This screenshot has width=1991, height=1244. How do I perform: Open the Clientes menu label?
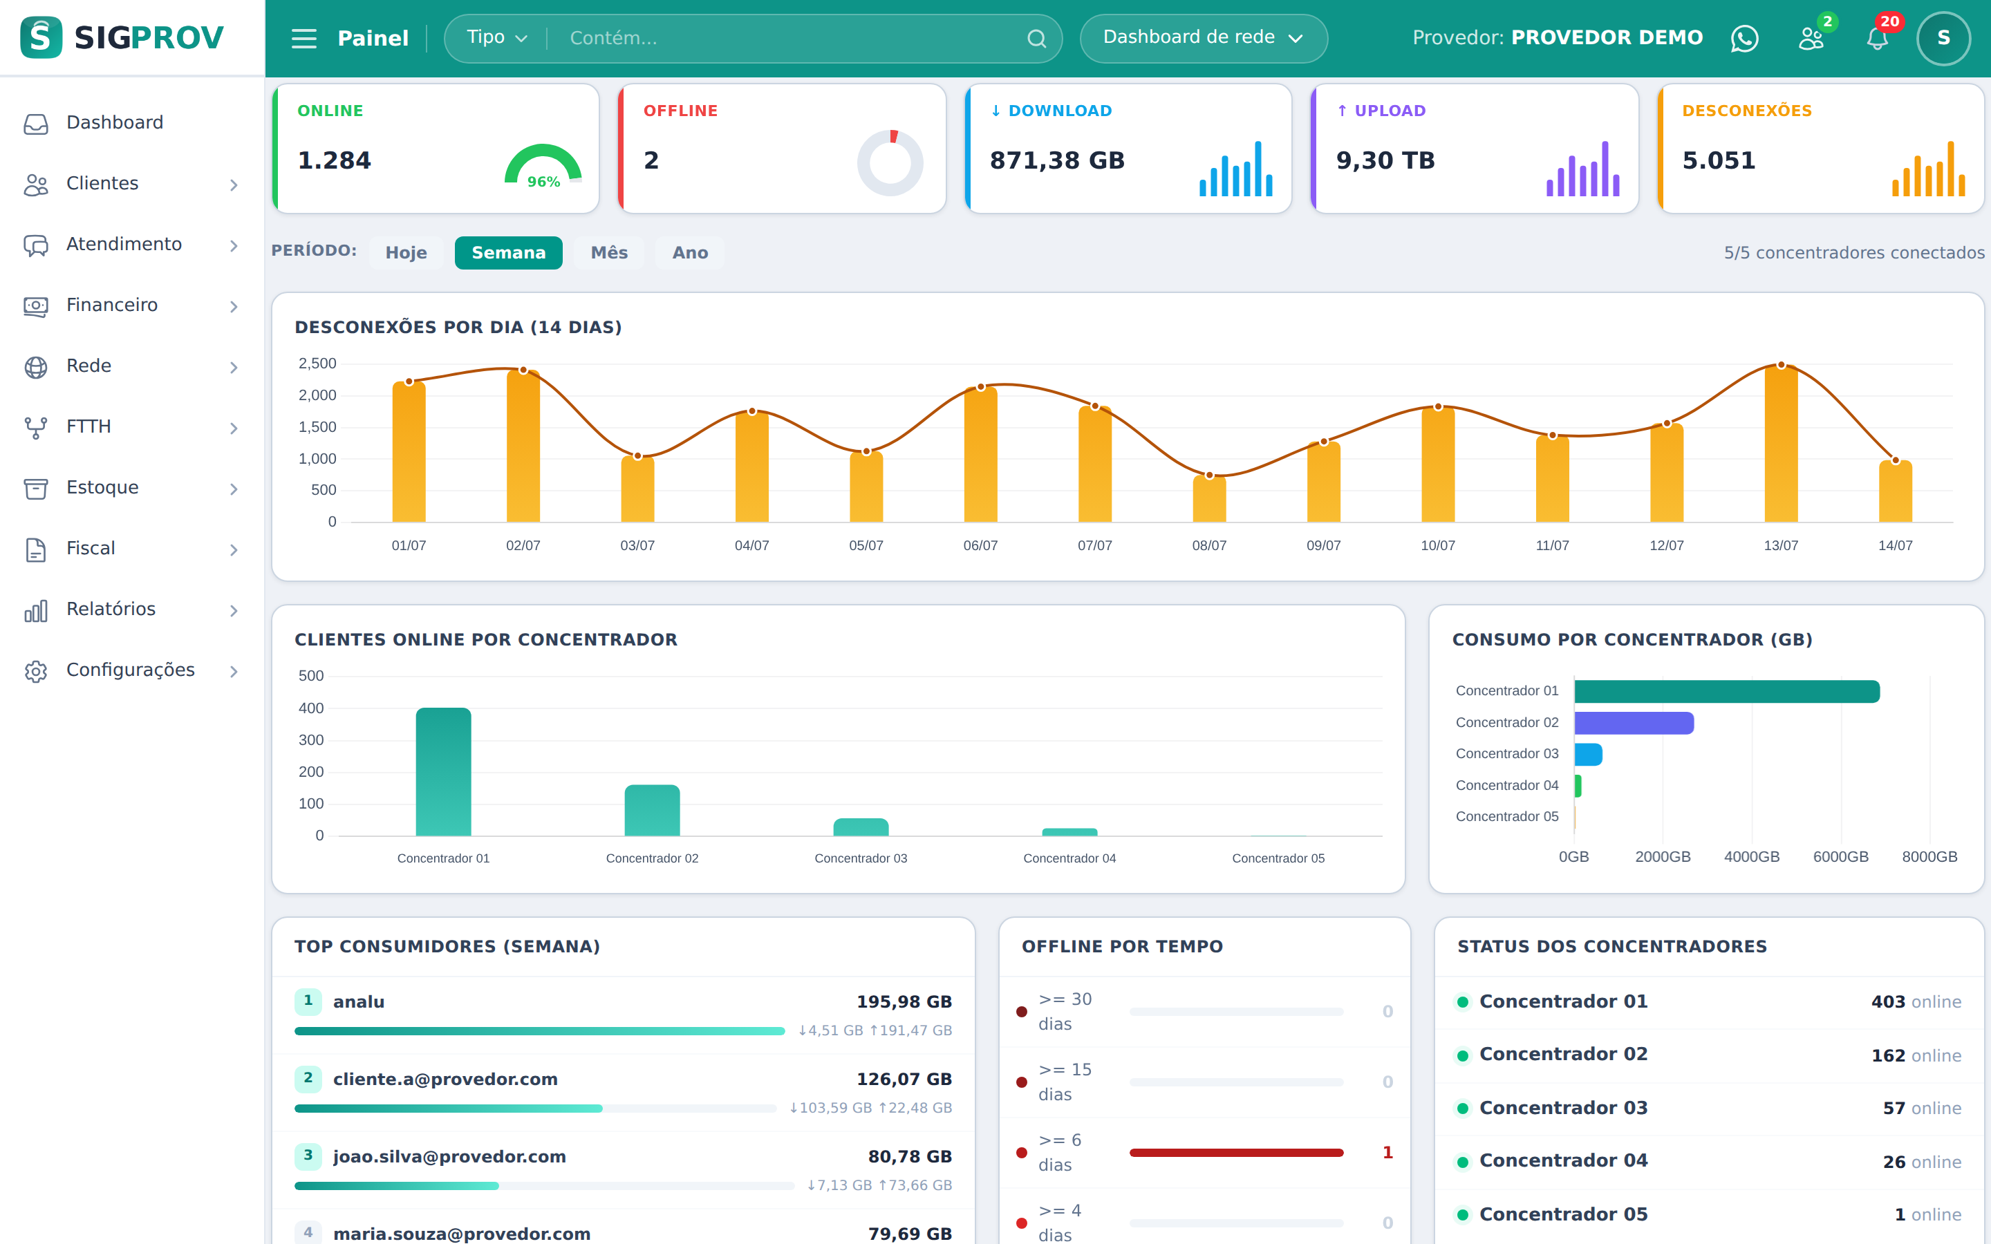pyautogui.click(x=102, y=183)
